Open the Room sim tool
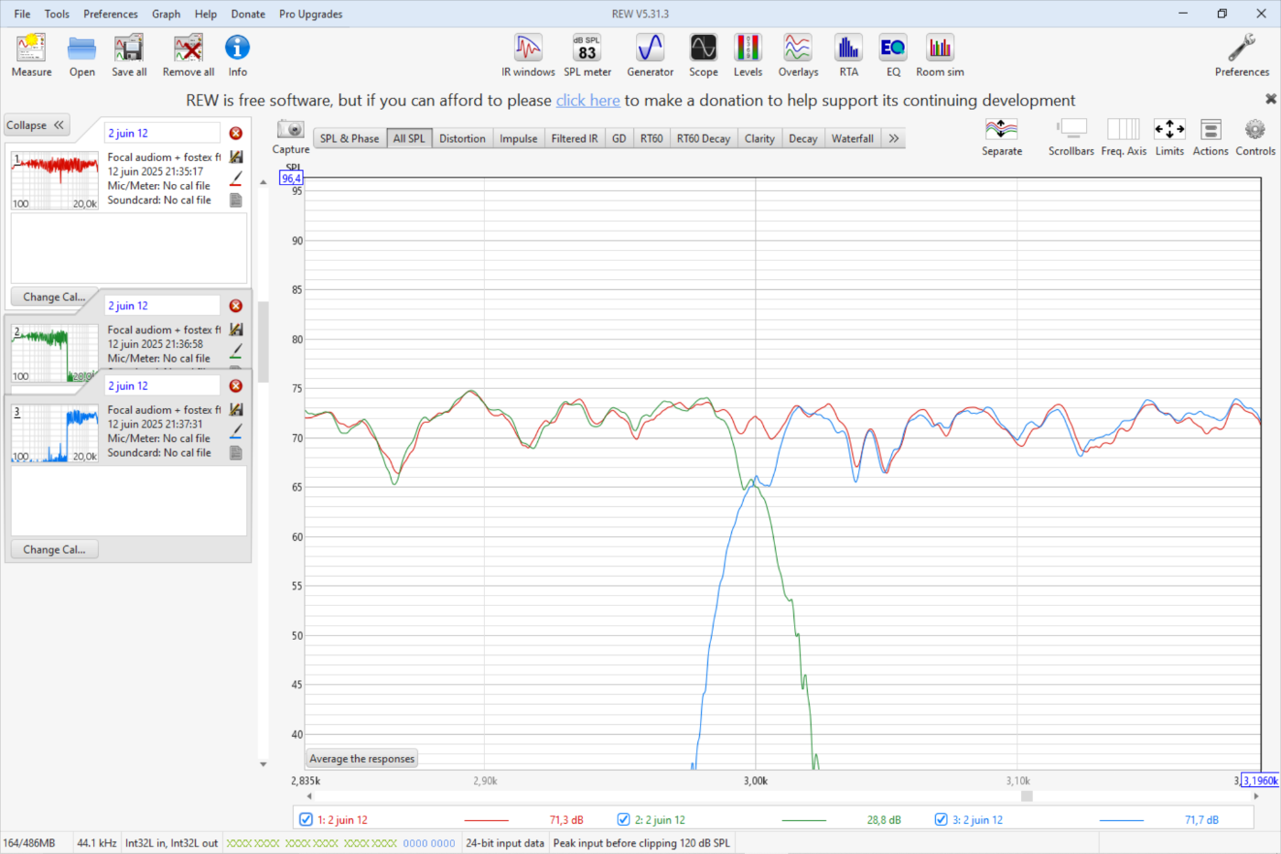The image size is (1281, 854). tap(940, 49)
